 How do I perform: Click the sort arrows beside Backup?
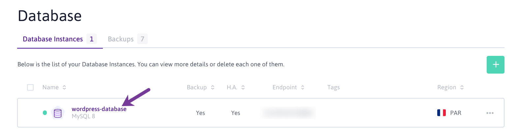click(213, 87)
